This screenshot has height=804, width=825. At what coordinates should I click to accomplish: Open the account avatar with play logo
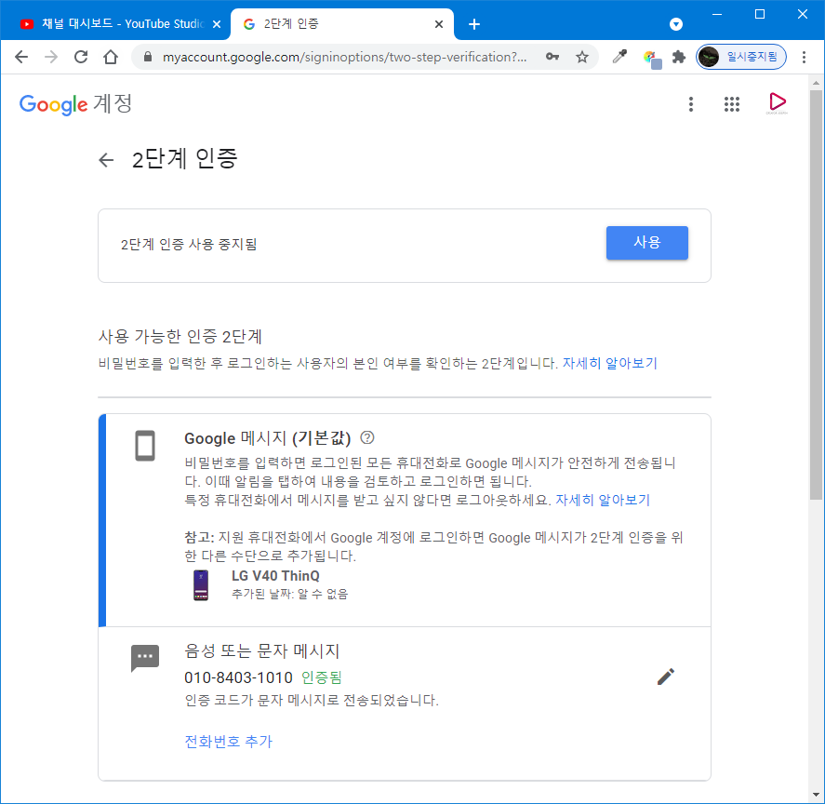pos(777,103)
